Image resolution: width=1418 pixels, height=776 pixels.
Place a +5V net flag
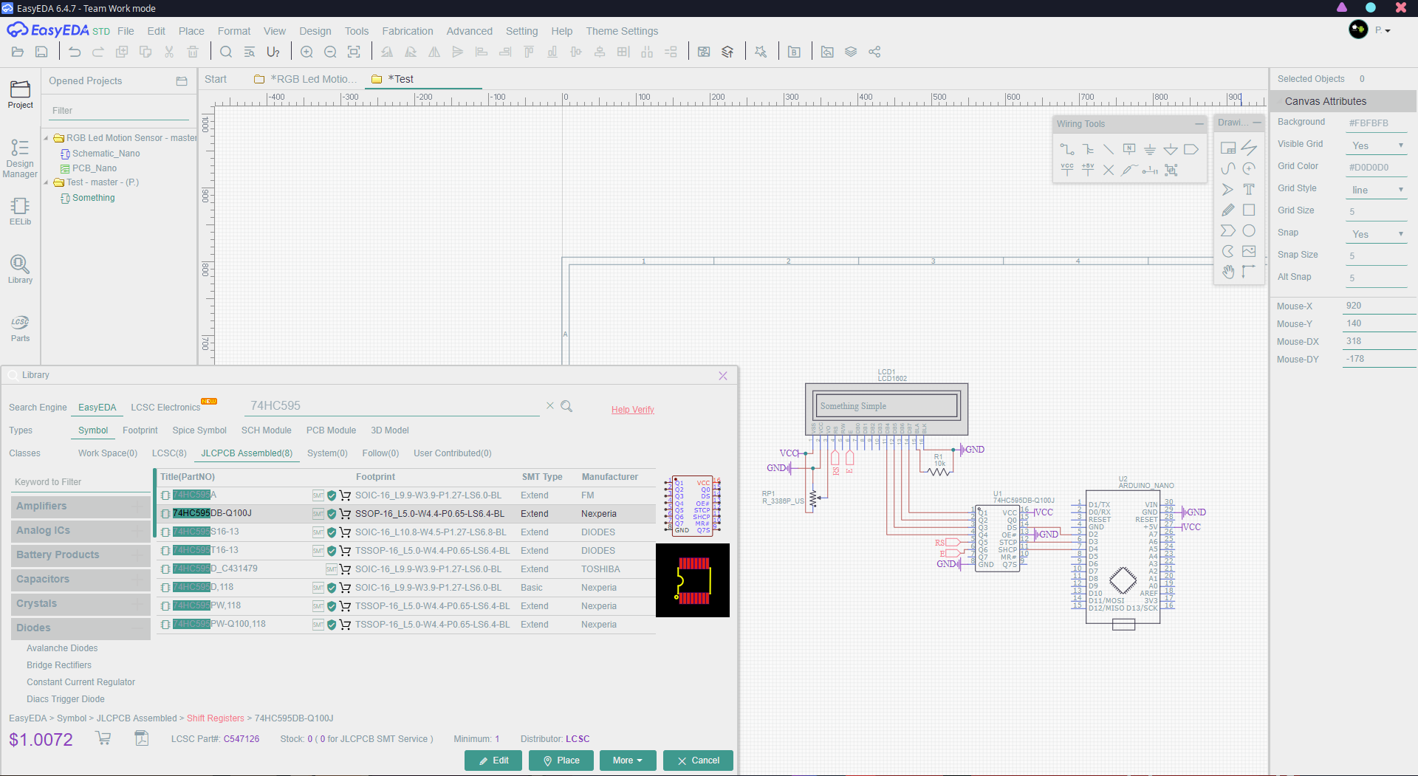pyautogui.click(x=1088, y=170)
